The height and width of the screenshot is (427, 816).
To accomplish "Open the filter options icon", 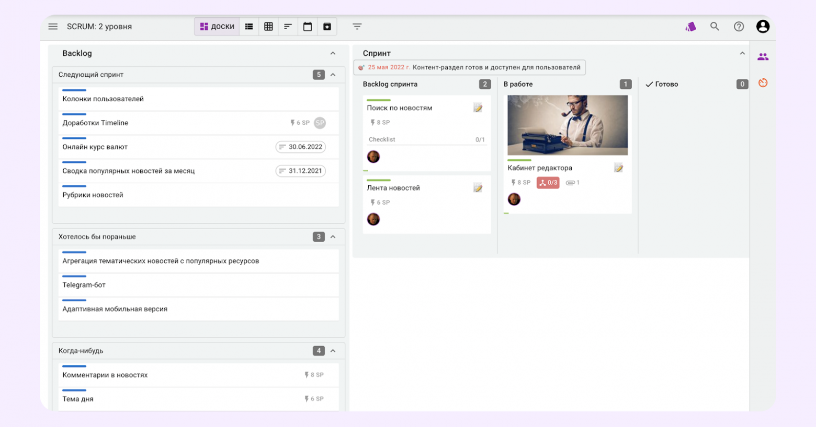I will tap(357, 27).
